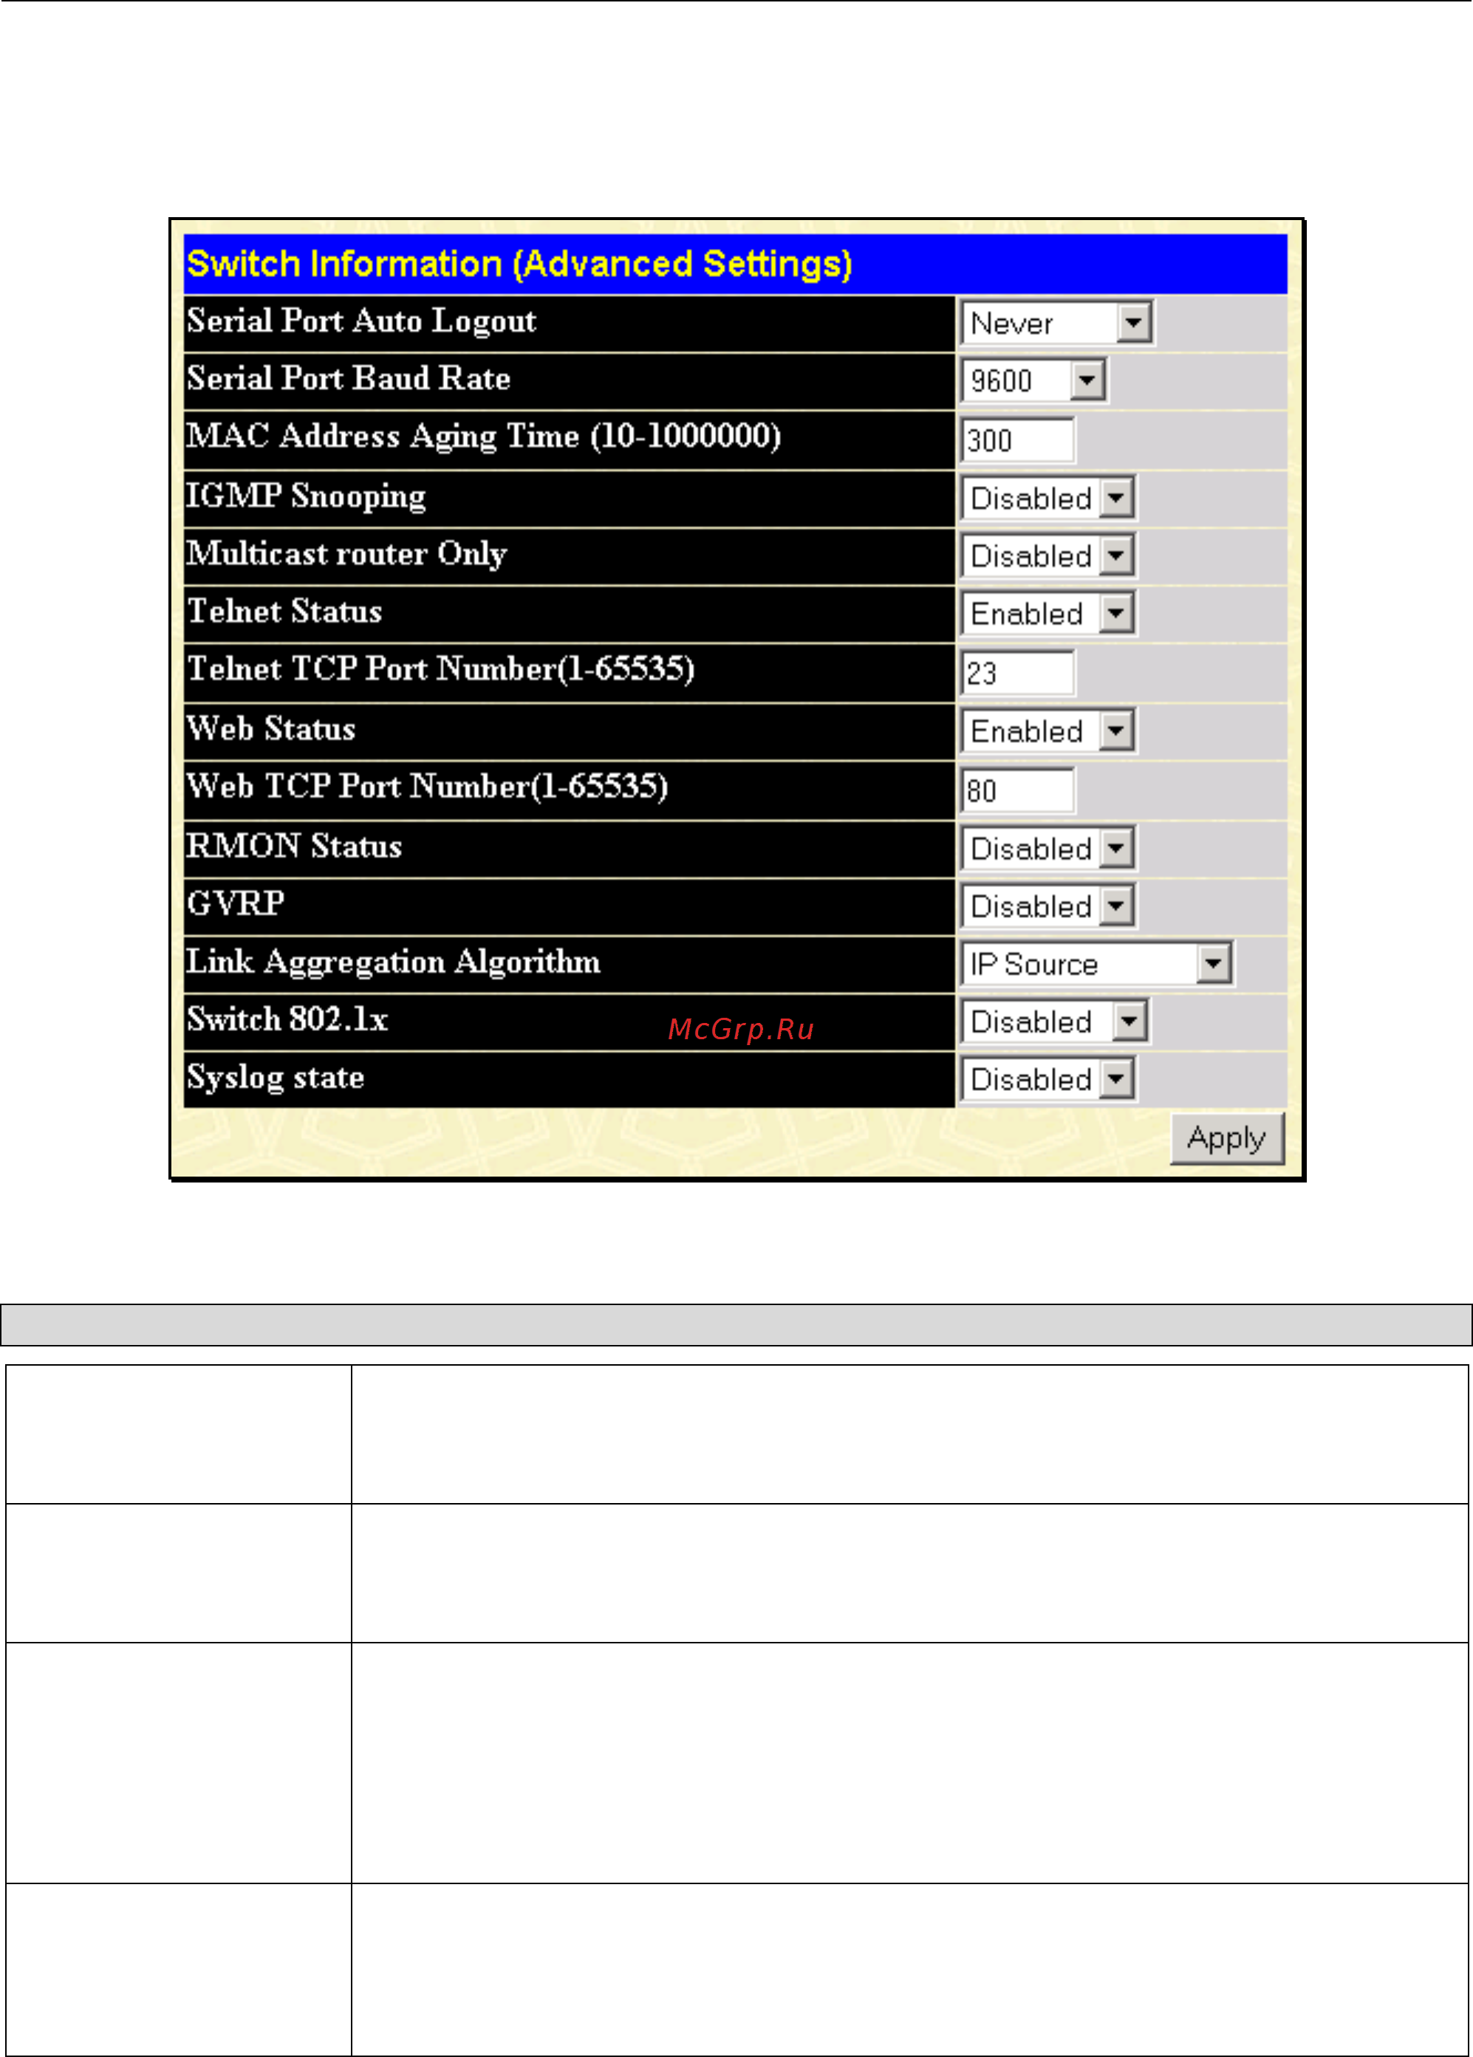The height and width of the screenshot is (2057, 1473).
Task: Open the Serial Port Baud Rate dropdown
Action: tap(1033, 380)
